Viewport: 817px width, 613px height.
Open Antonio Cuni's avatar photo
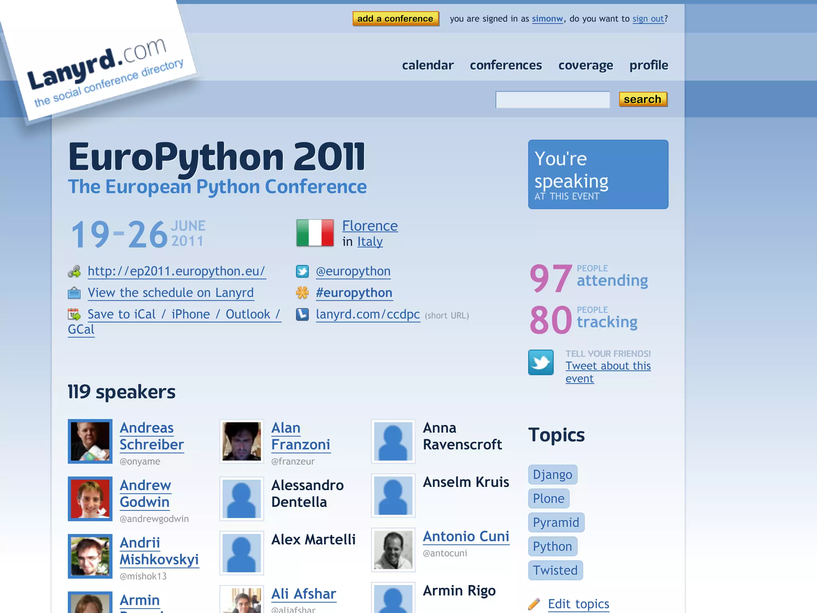coord(393,550)
